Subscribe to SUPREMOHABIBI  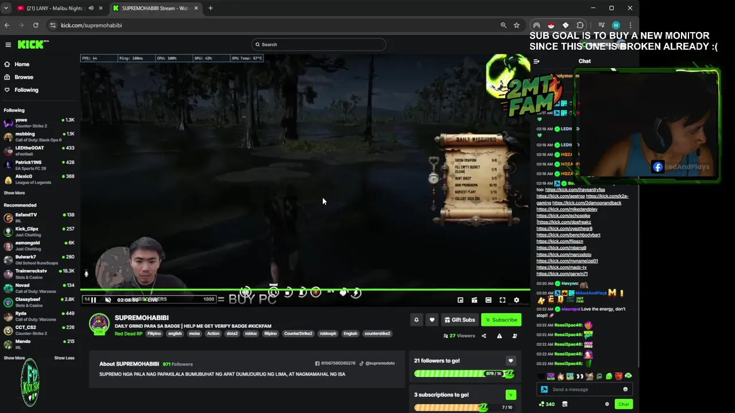pyautogui.click(x=501, y=320)
